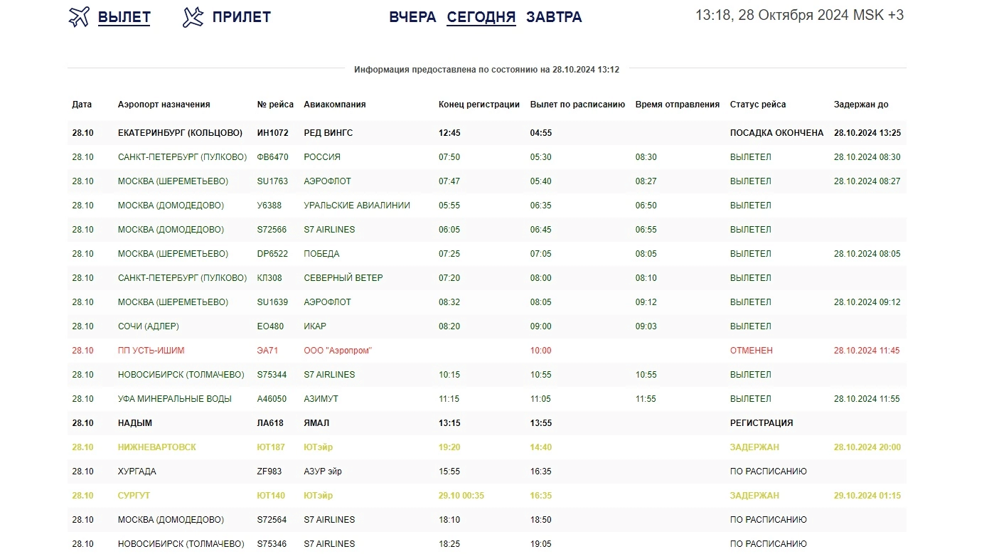This screenshot has width=994, height=554.
Task: Click the date and time display
Action: click(x=799, y=15)
